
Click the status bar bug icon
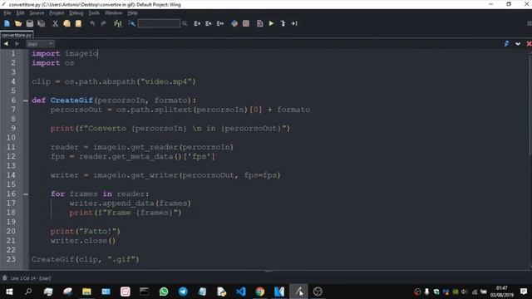tap(4, 278)
